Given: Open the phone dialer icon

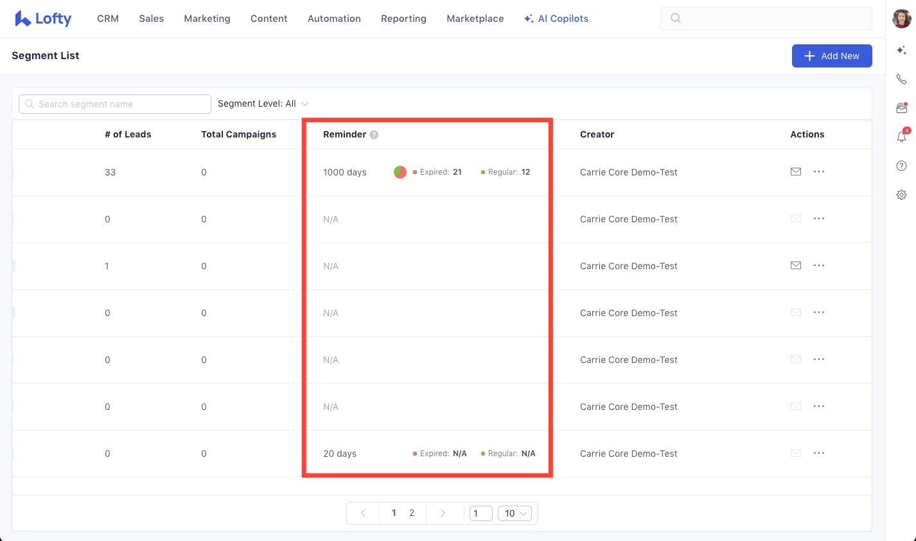Looking at the screenshot, I should pos(902,79).
